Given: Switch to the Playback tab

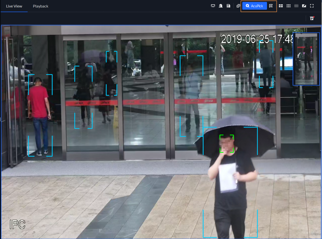Looking at the screenshot, I should pos(41,6).
